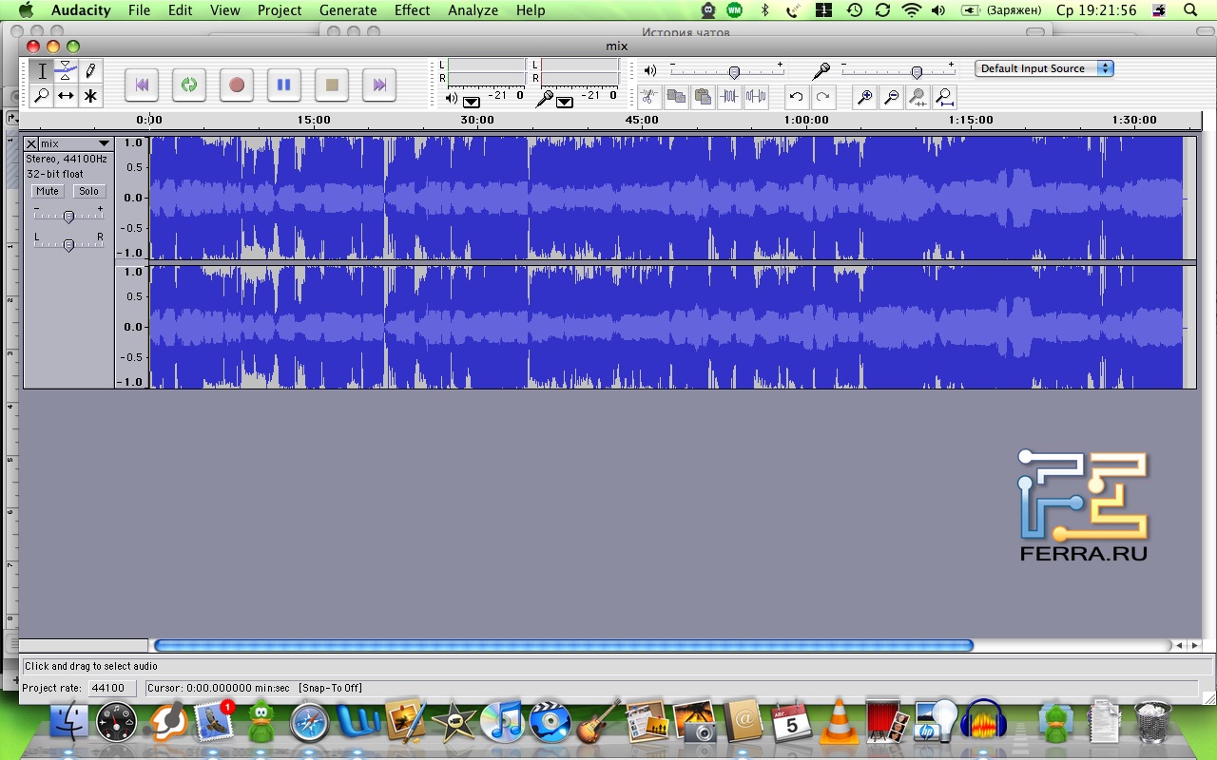Screen dimensions: 1217x760
Task: Expand the playback meter options arrow
Action: click(x=472, y=102)
